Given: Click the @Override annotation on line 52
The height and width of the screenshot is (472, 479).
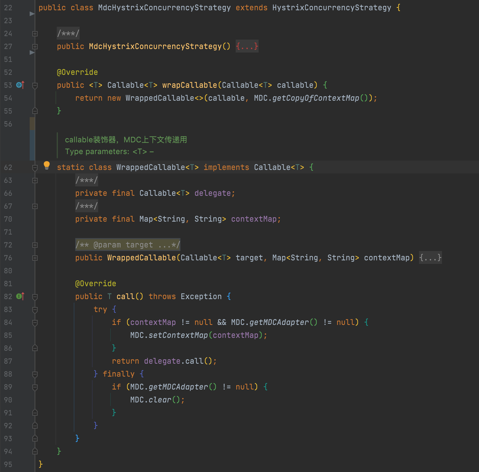Looking at the screenshot, I should coord(77,72).
